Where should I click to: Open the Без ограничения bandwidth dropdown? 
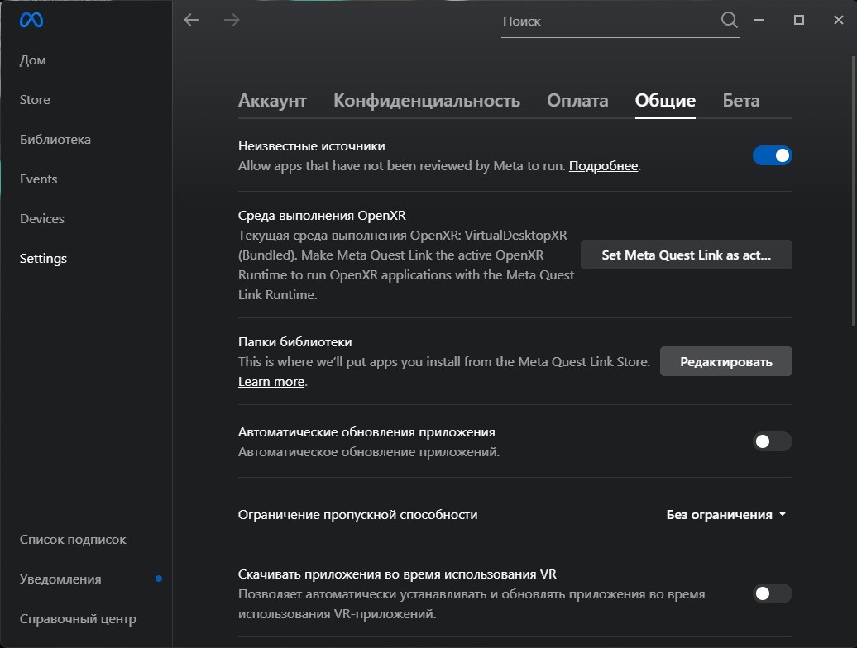(726, 515)
